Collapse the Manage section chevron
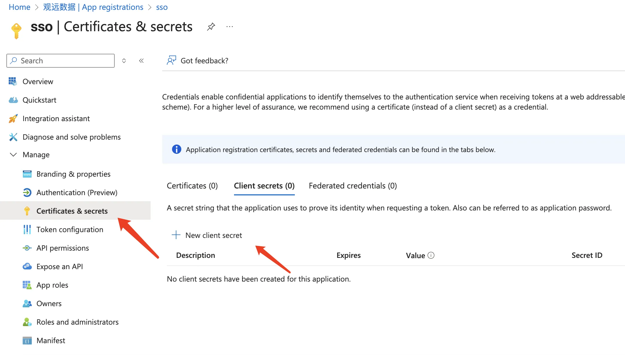Image resolution: width=625 pixels, height=355 pixels. coord(13,155)
